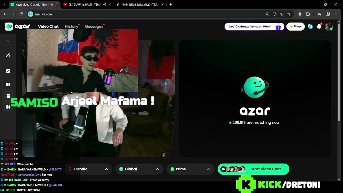Click the shield extension icon

click(x=300, y=14)
